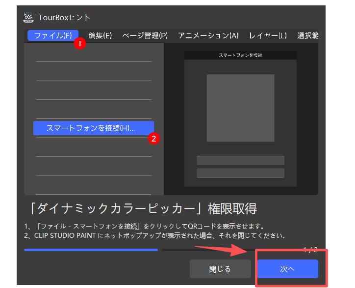Click the TourBox logo icon in title bar

point(28,17)
